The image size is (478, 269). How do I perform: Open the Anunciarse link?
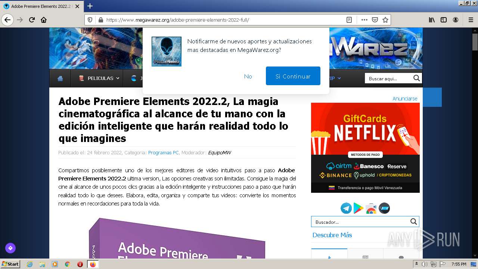pos(405,99)
